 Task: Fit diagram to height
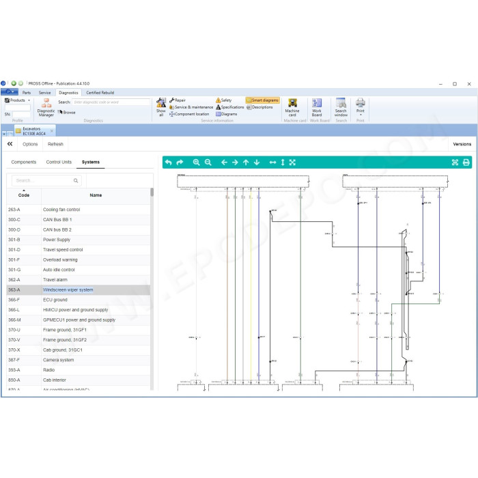click(283, 163)
